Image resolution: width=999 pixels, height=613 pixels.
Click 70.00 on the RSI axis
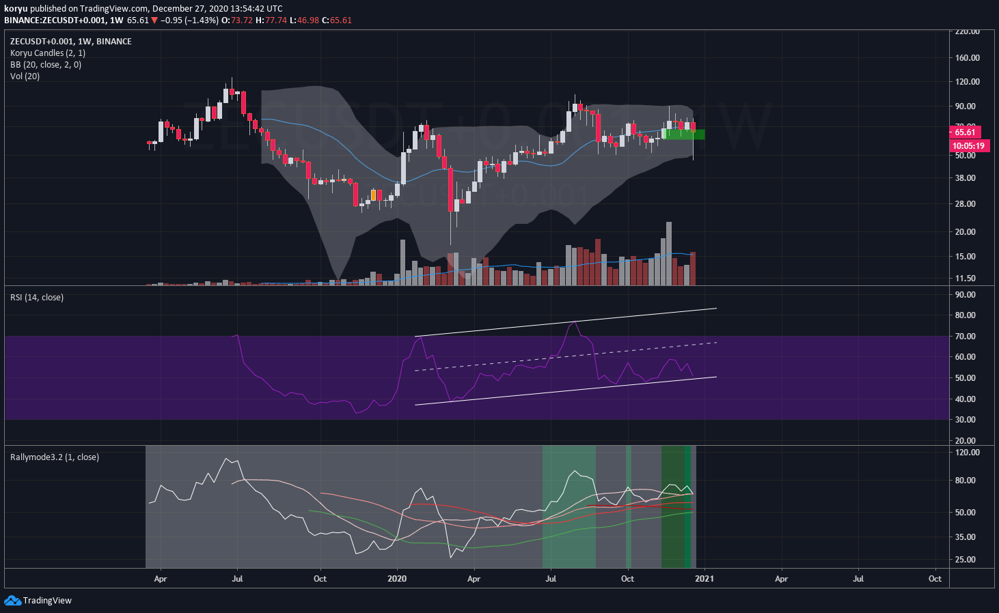point(966,337)
